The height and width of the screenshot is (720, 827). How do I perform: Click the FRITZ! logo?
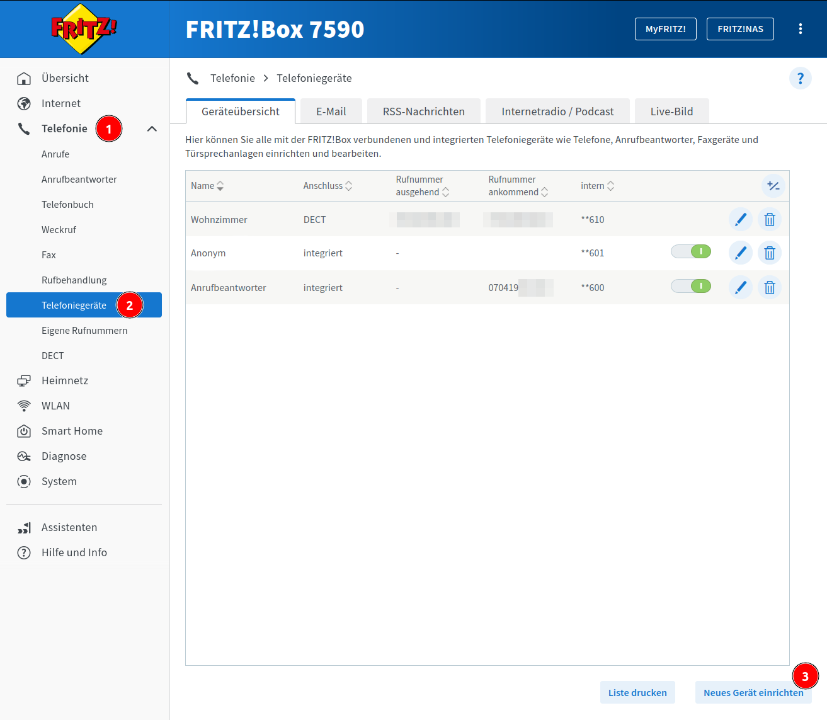point(84,29)
